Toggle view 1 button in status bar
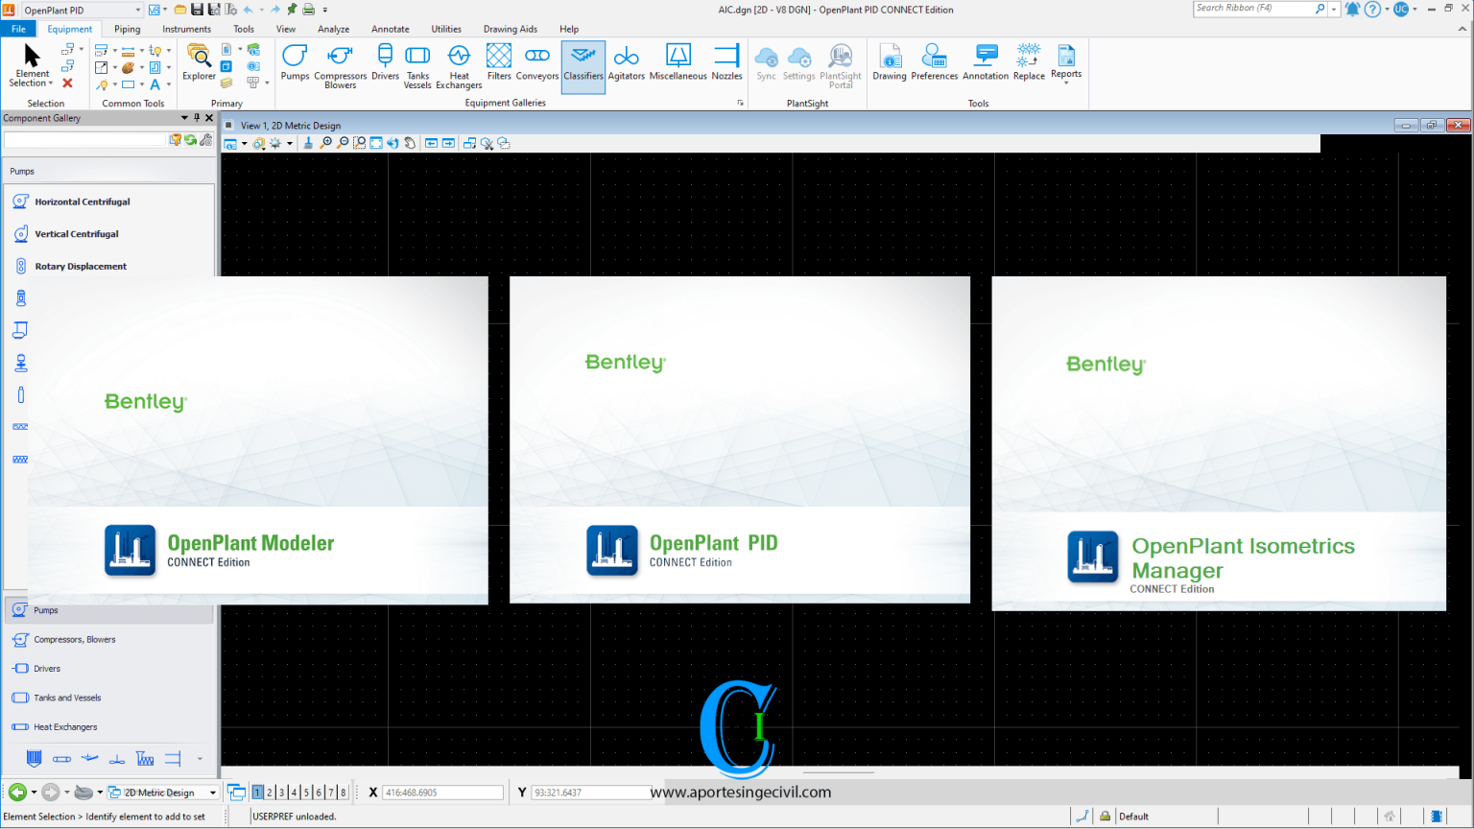This screenshot has height=829, width=1474. 257,793
